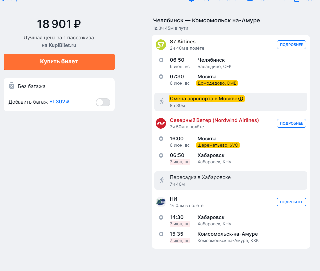Screen dimensions: 320x271
Task: Open the info icon beside Смена аэропорта в Москве
Action: pos(241,99)
